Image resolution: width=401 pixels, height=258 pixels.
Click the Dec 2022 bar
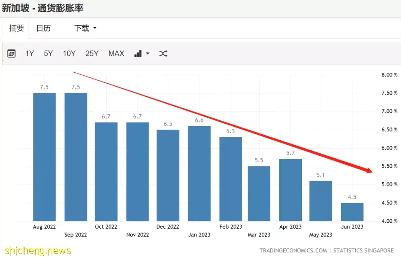pyautogui.click(x=168, y=176)
